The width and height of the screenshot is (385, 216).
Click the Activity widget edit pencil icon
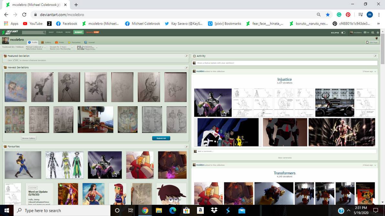(375, 56)
